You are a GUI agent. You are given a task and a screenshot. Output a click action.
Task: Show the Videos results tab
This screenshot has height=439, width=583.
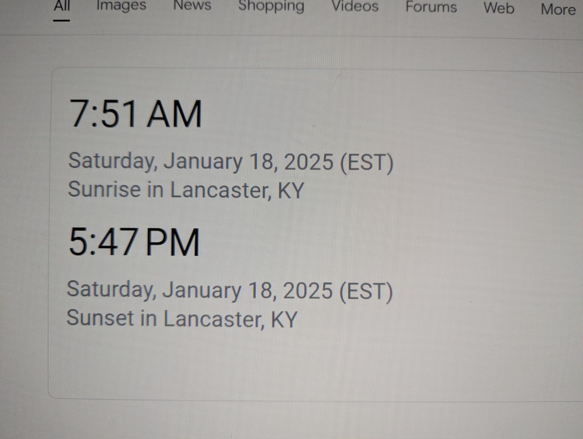coord(355,6)
